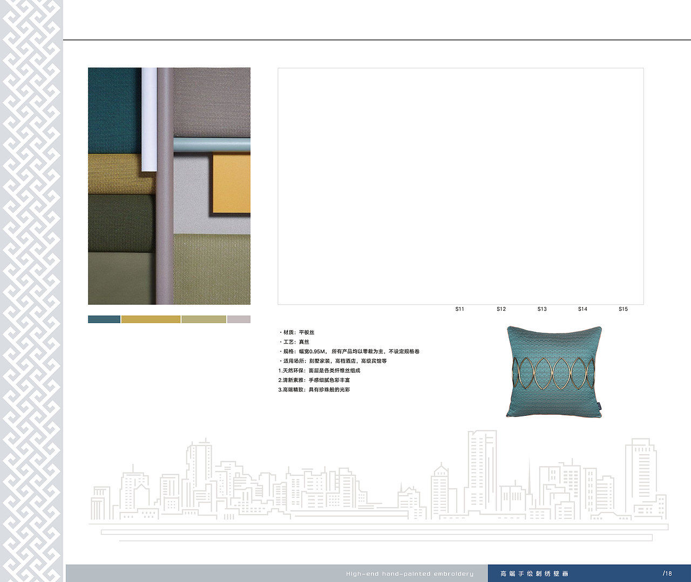Click the S13 sample label

pos(542,309)
